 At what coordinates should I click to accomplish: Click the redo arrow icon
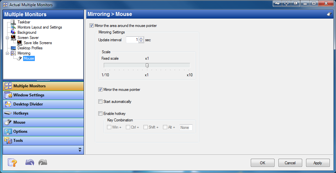43,163
